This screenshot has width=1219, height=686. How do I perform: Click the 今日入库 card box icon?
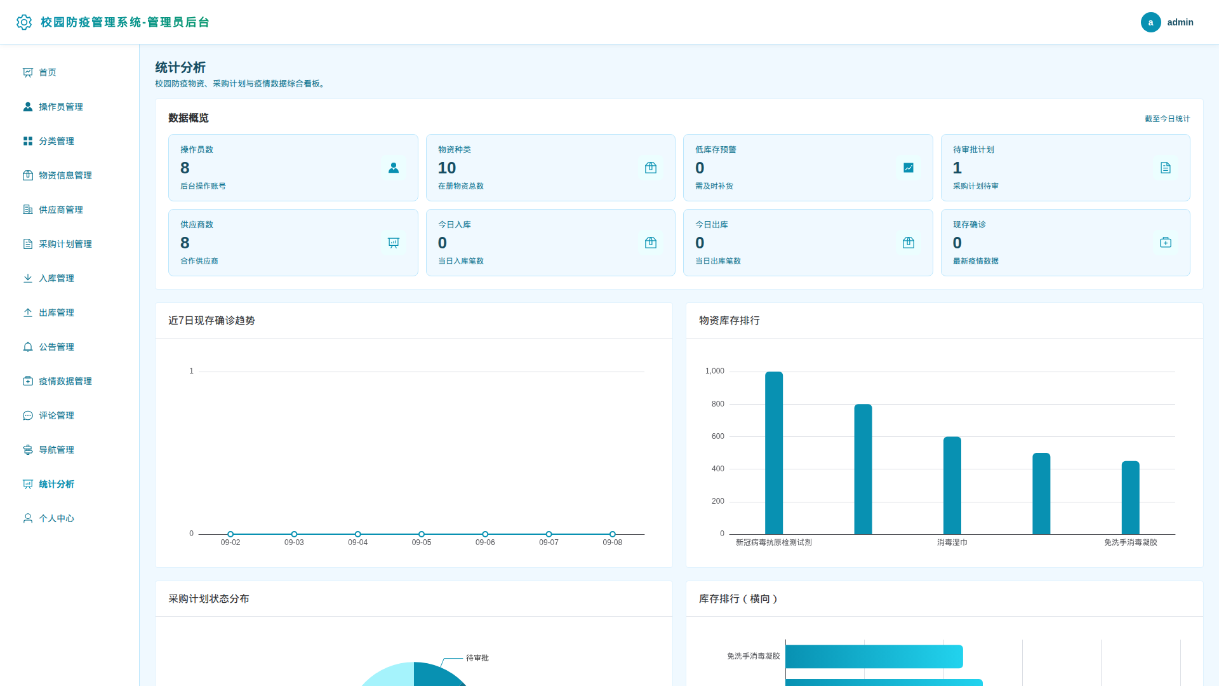pos(651,243)
